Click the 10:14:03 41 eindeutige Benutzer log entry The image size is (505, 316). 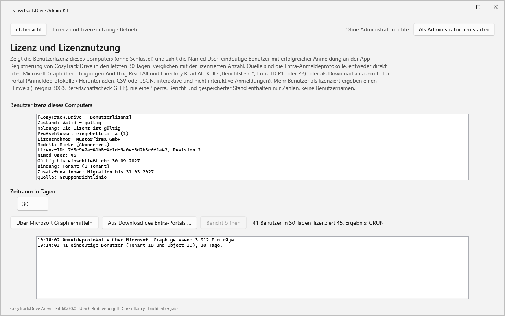130,245
